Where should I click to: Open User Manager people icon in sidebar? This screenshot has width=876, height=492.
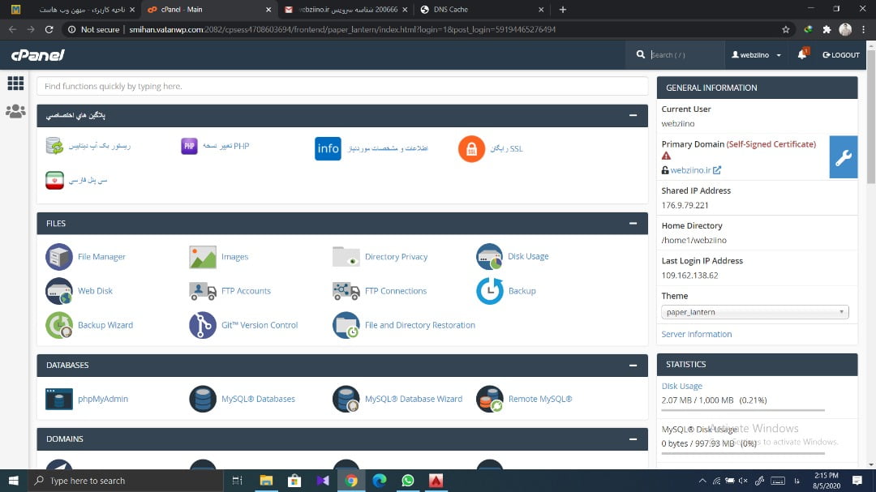15,111
